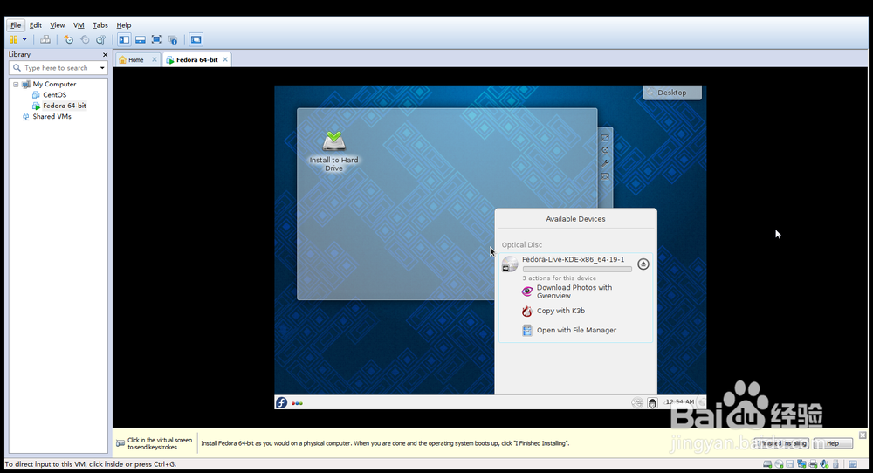Collapse the My Computer tree node
The image size is (873, 473).
click(x=16, y=84)
